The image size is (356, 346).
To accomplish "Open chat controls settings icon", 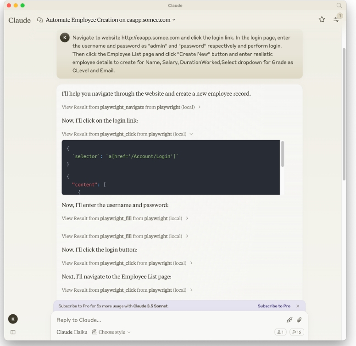I will point(337,19).
